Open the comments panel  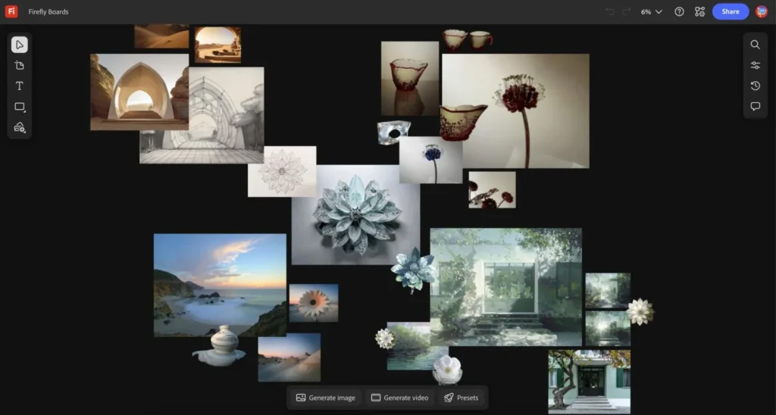coord(755,107)
